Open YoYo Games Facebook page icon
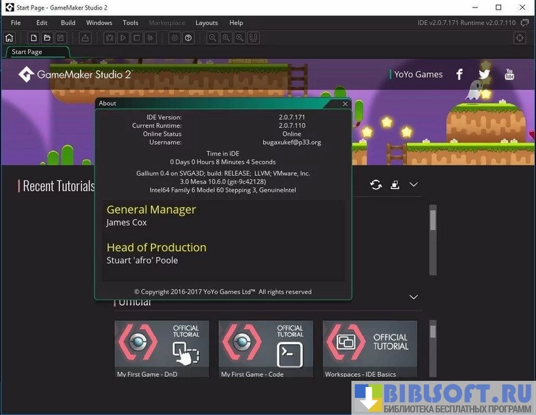Screen dimensions: 536x415 (x=459, y=74)
